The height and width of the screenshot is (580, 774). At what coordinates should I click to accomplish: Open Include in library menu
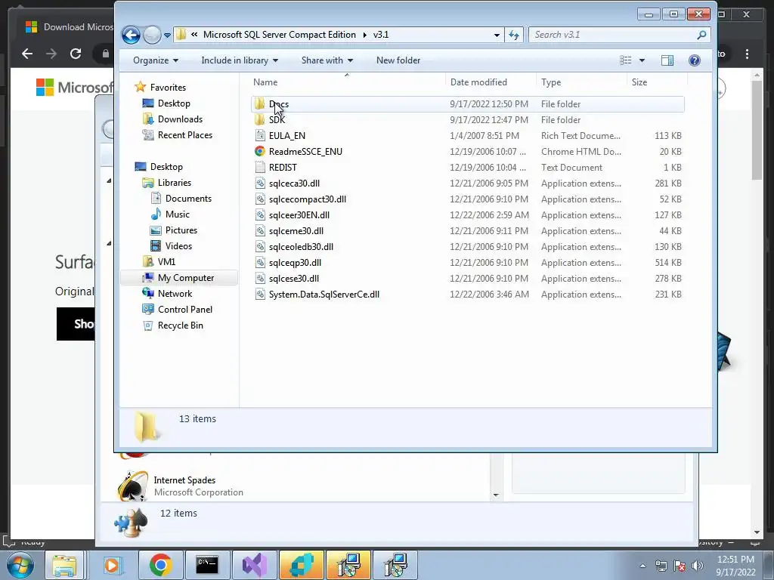point(240,60)
